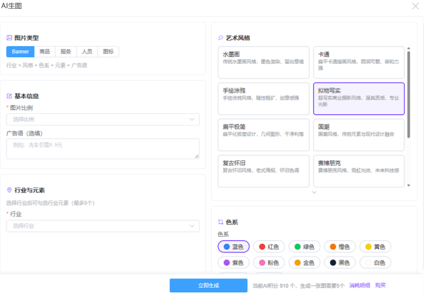This screenshot has width=424, height=296.
Task: Choose the 赛博朋克 art style card
Action: click(x=359, y=171)
